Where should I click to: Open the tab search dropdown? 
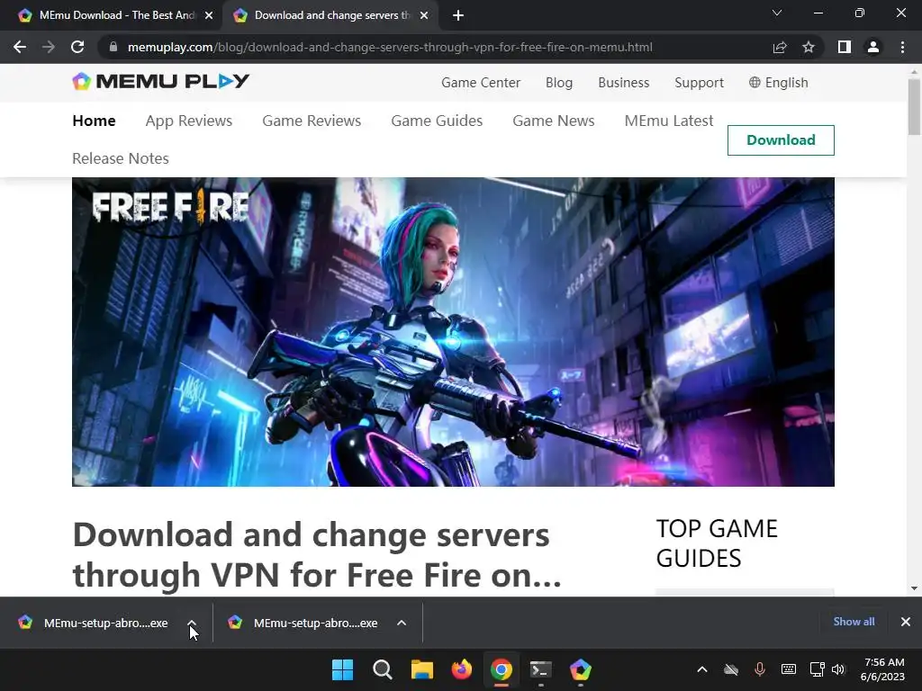click(x=777, y=13)
